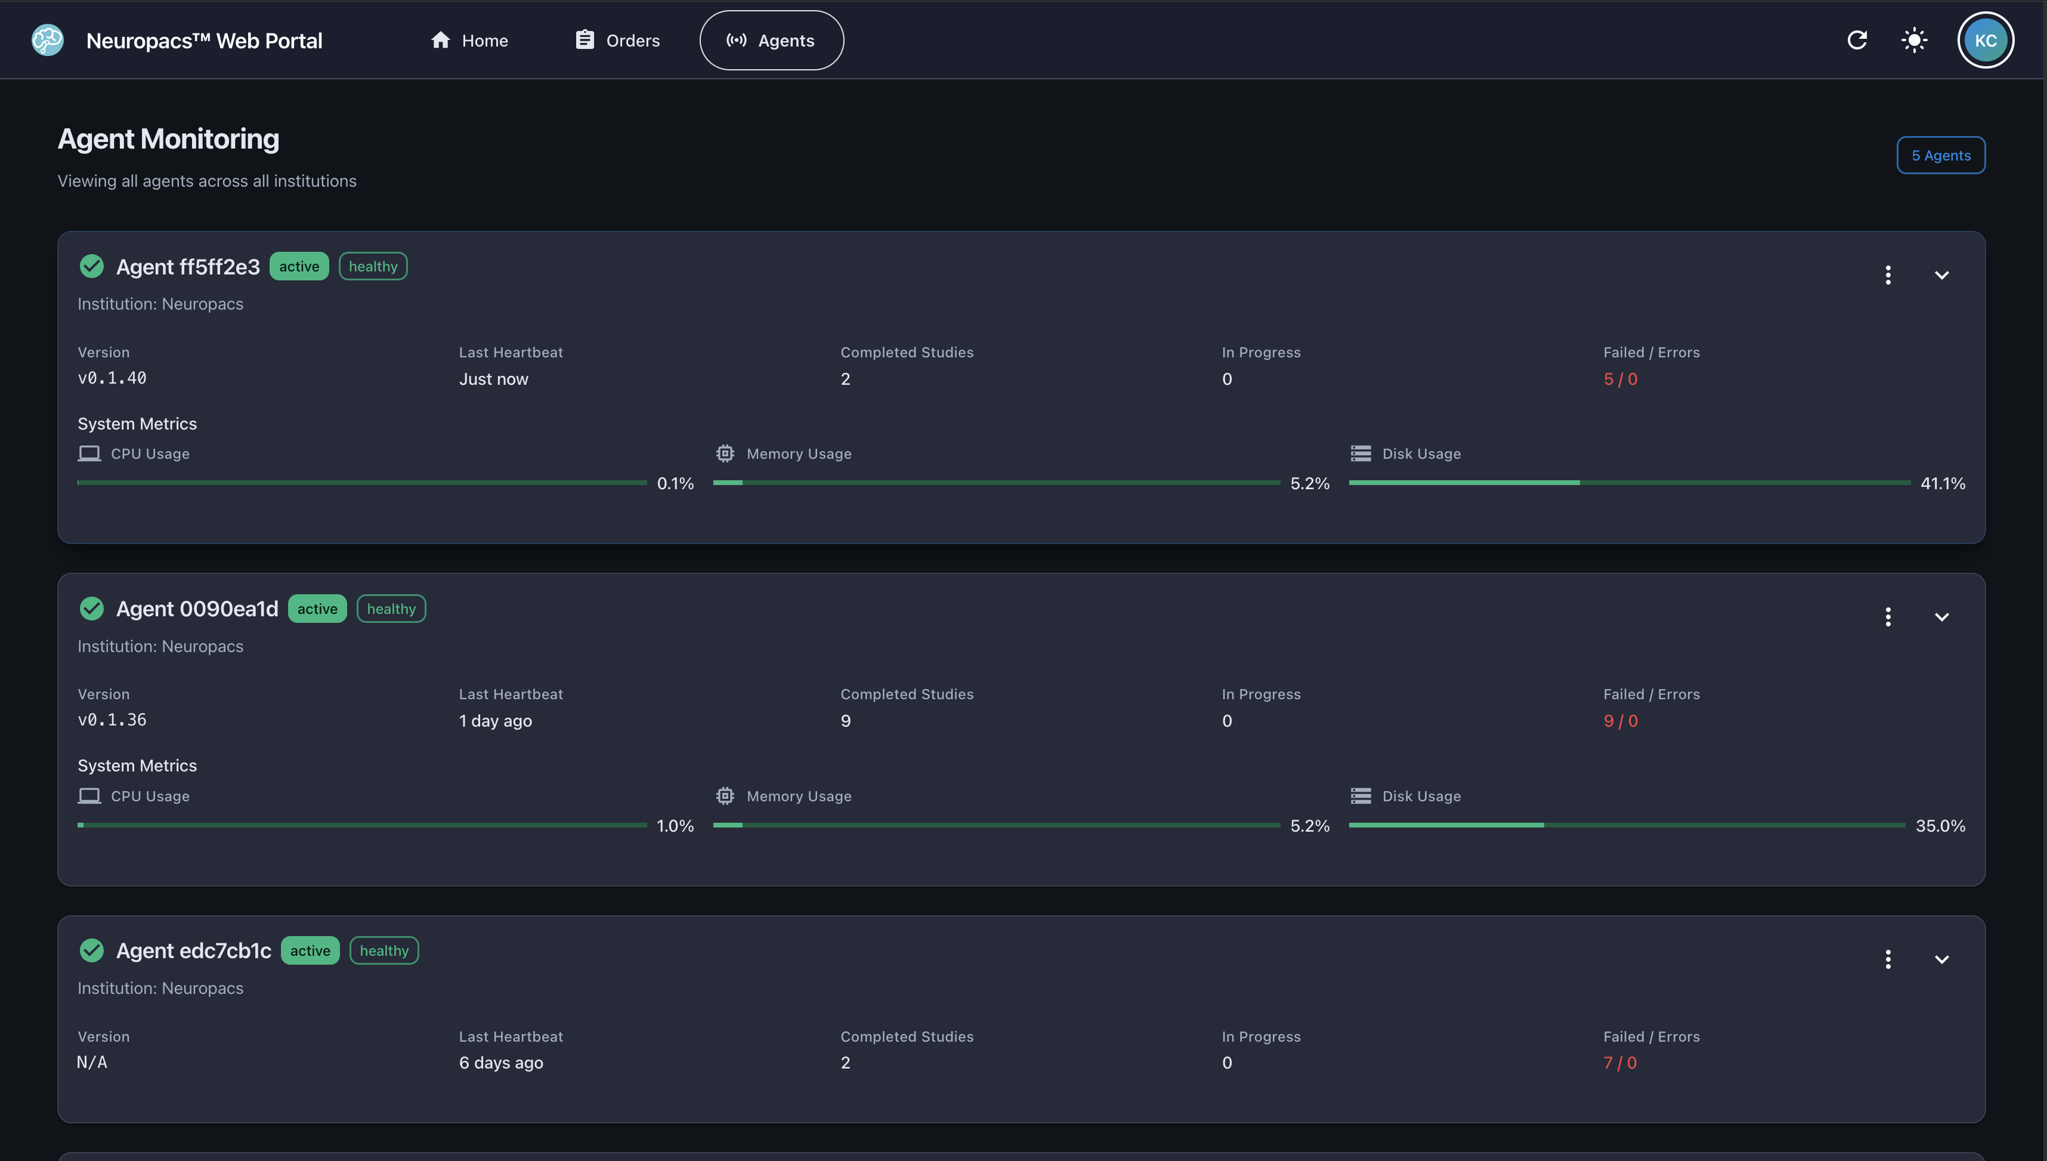Click the Neuropacs brain logo
Image resolution: width=2047 pixels, height=1161 pixels.
[47, 40]
